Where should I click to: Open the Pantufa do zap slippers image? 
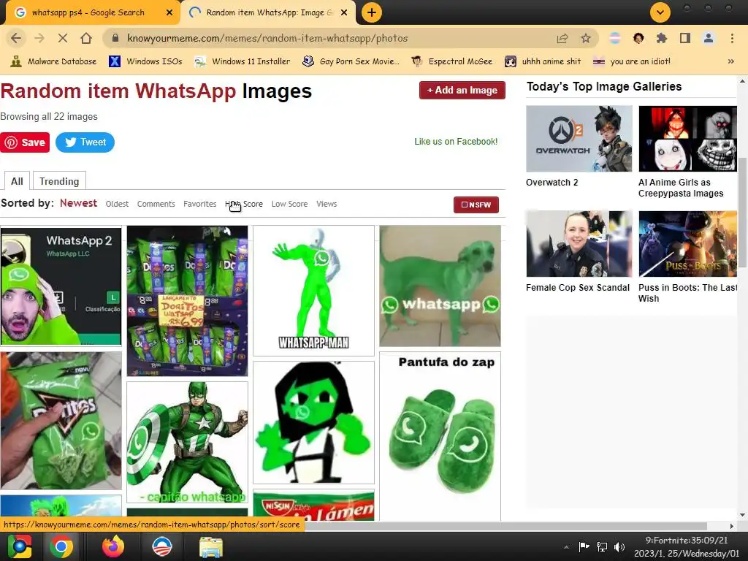pyautogui.click(x=440, y=437)
